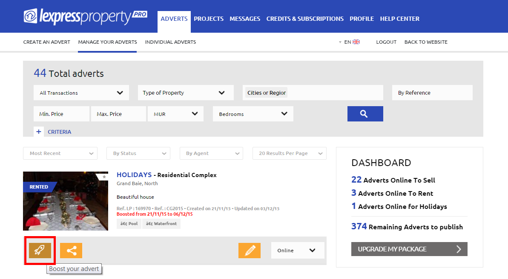The height and width of the screenshot is (279, 508).
Task: Open the rented advert photo thumbnail
Action: pos(66,201)
